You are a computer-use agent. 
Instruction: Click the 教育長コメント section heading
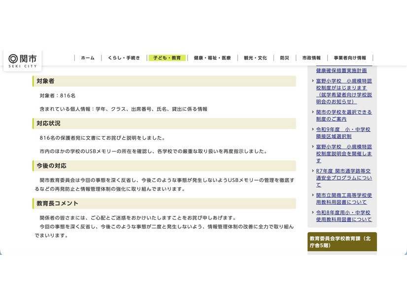(164, 204)
